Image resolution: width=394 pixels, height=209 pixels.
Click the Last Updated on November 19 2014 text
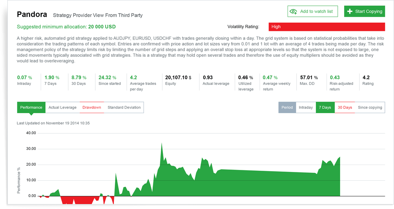[x=53, y=123]
